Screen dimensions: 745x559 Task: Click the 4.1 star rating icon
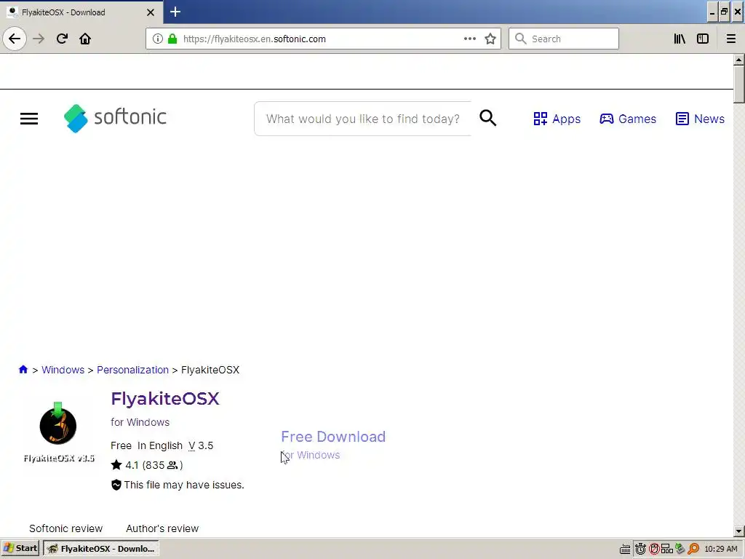coord(116,465)
